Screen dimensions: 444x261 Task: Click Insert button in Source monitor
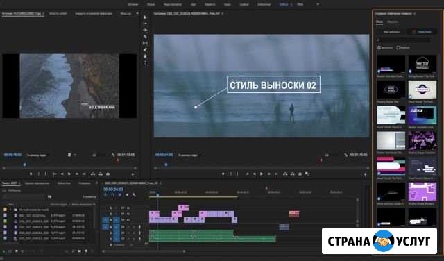93,174
